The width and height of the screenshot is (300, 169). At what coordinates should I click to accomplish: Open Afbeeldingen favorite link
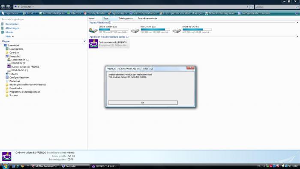[12, 28]
